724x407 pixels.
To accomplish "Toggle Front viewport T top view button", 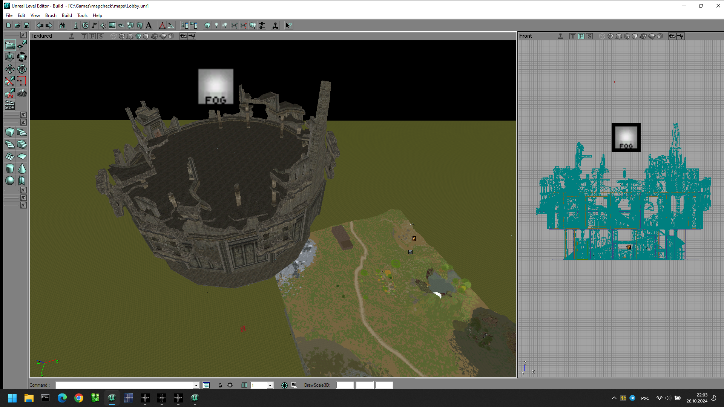I will pyautogui.click(x=572, y=36).
